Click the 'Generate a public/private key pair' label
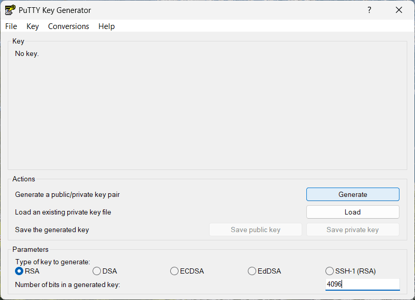 tap(67, 194)
